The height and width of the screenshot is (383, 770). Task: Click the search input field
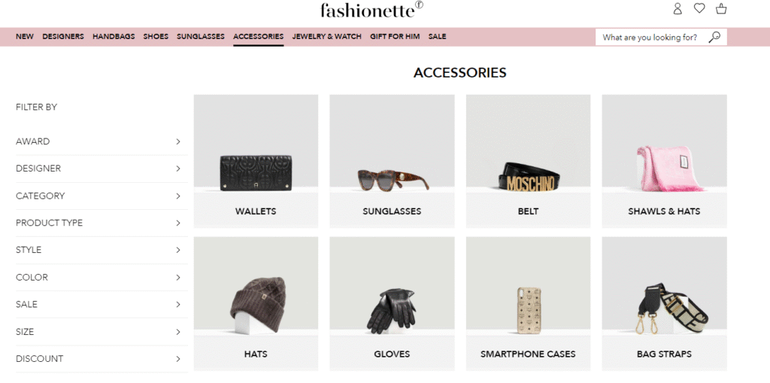pos(650,37)
